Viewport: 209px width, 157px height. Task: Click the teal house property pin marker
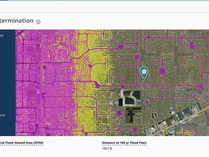[143, 72]
